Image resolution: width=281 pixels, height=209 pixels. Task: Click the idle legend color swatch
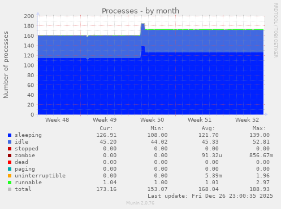point(10,142)
